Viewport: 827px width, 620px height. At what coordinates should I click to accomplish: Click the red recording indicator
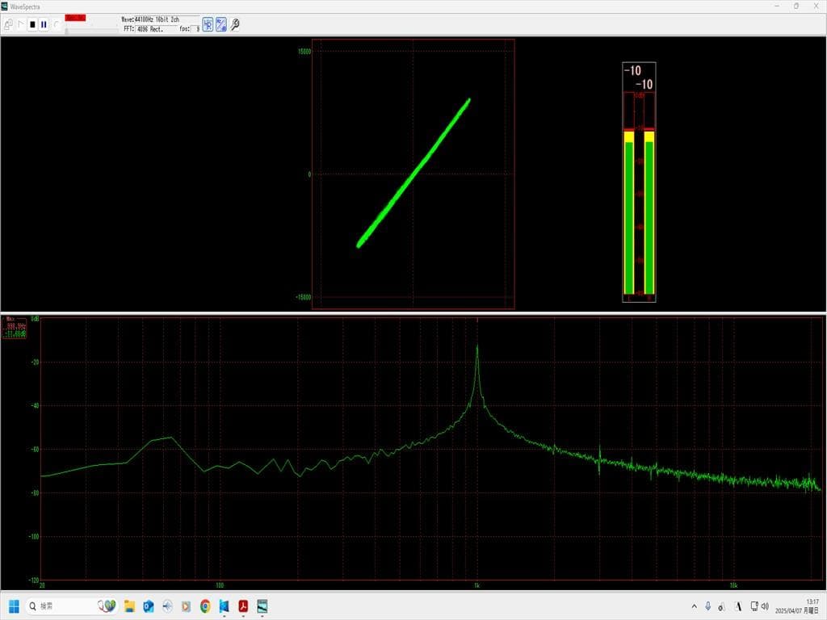pyautogui.click(x=75, y=18)
